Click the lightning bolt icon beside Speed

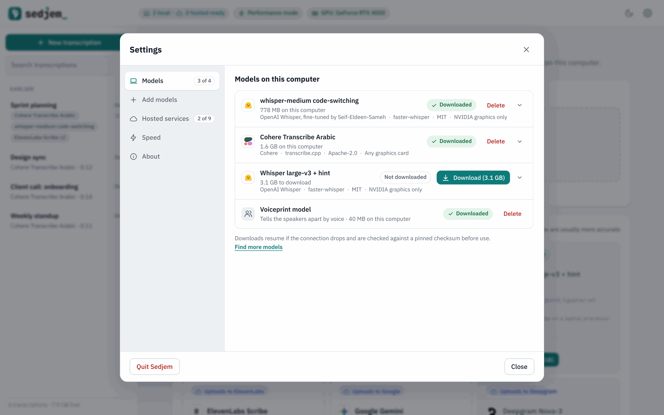coord(133,138)
